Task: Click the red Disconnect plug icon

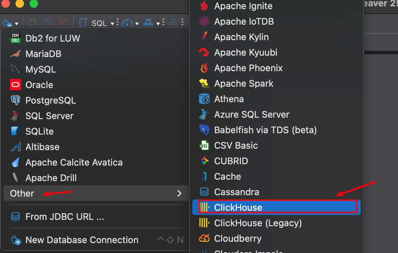Action: pos(63,23)
